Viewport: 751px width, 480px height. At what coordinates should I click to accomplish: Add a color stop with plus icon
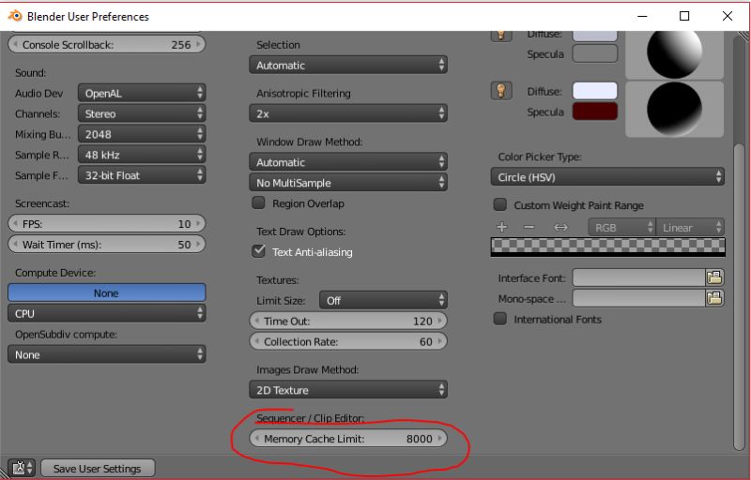coord(501,227)
